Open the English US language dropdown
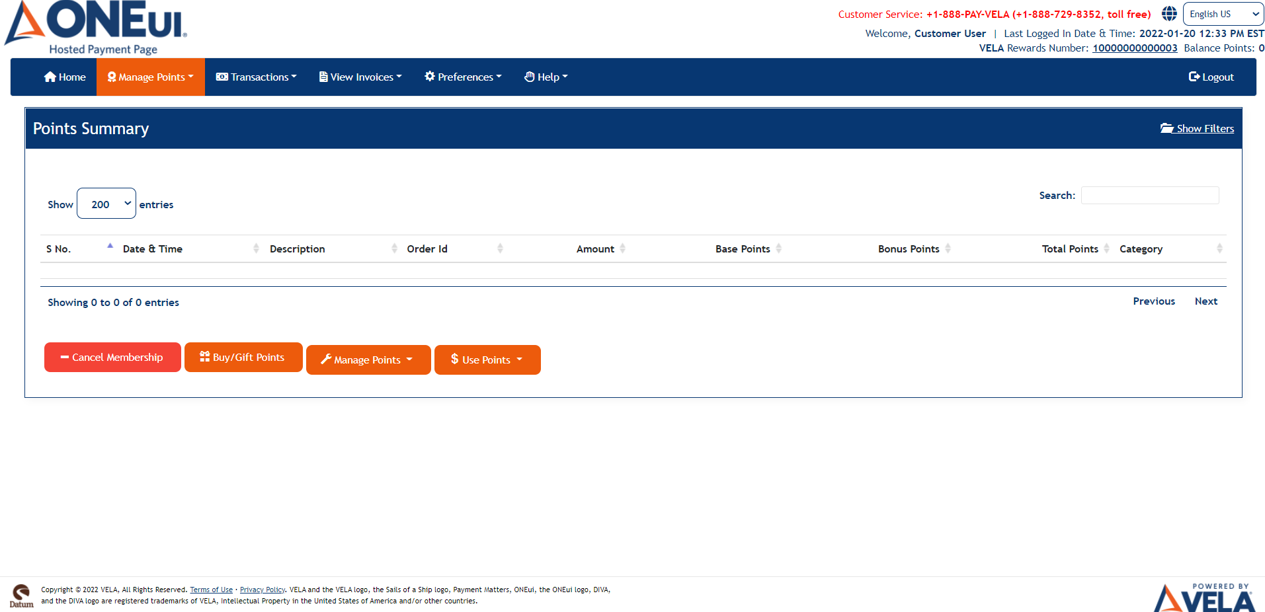The width and height of the screenshot is (1265, 612). pos(1223,14)
